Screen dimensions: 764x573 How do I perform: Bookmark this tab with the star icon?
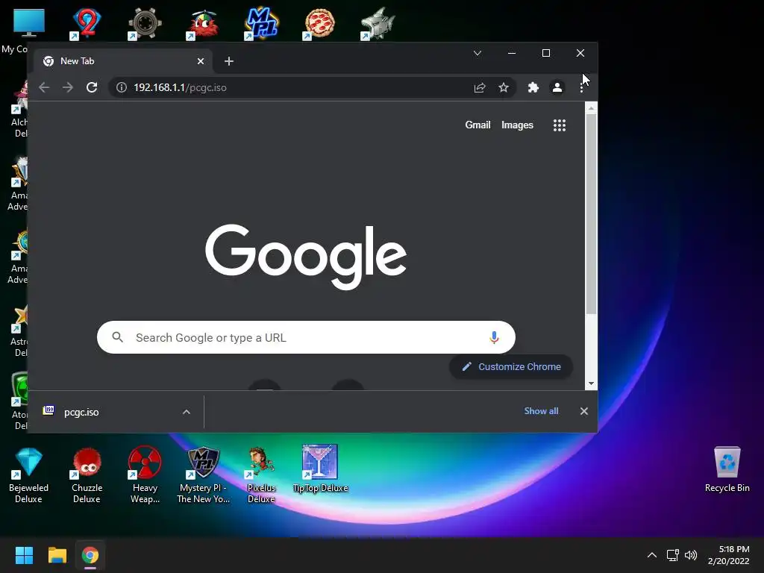tap(504, 88)
